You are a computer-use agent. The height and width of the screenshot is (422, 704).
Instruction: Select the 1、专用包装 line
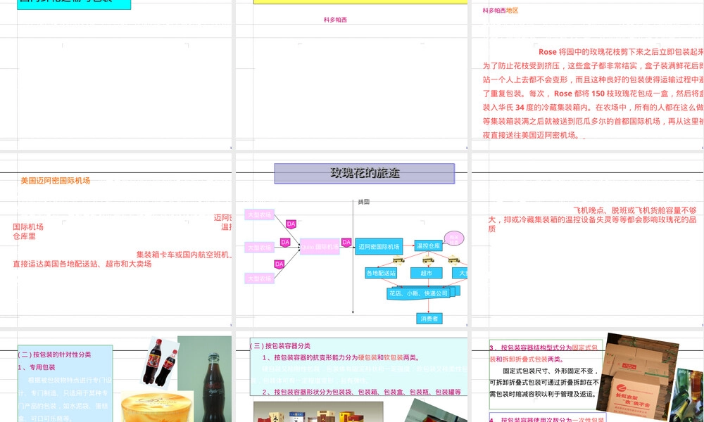tap(37, 367)
